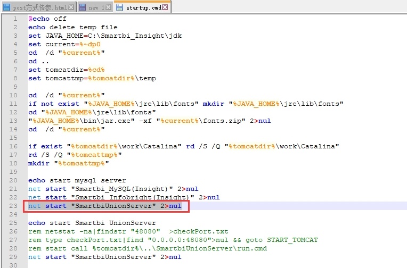Viewport: 407px width, 268px height.
Task: Click 'set tomcattmp=%tomcatdir%\temp' line
Action: click(92, 78)
